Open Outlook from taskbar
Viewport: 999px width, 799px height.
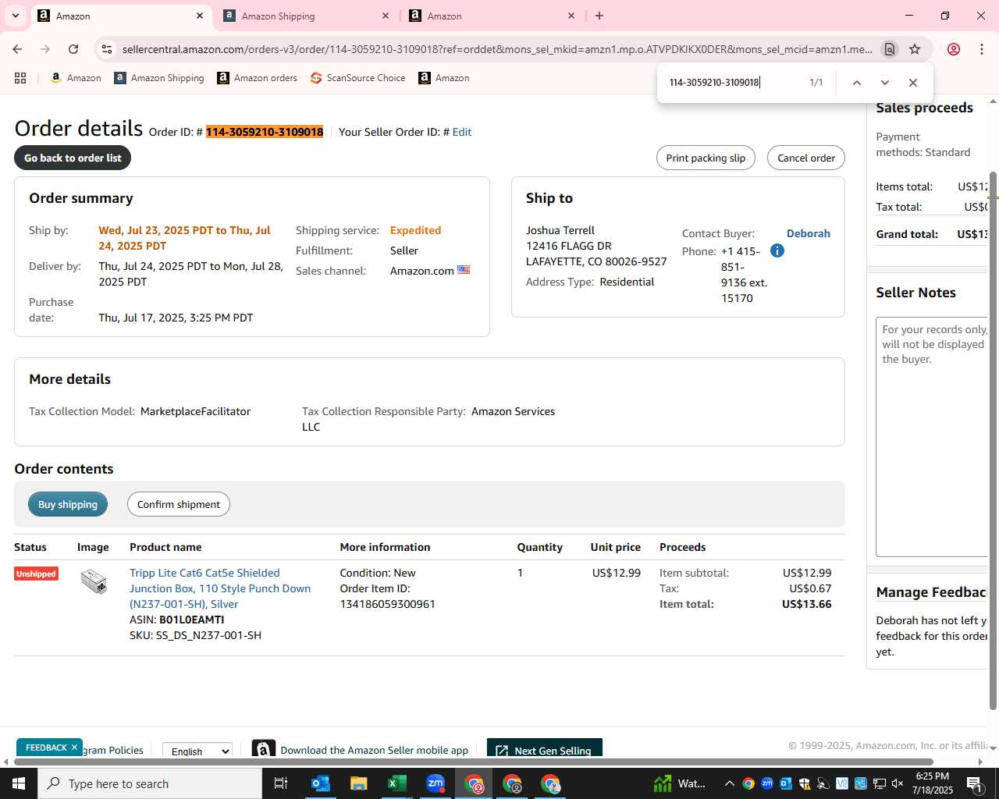[321, 783]
